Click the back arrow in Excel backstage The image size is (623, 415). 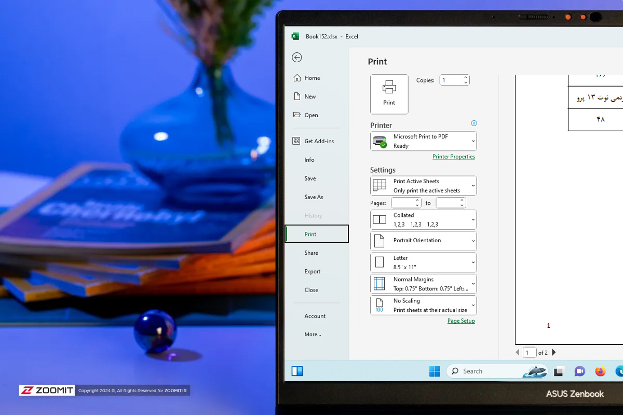[297, 58]
